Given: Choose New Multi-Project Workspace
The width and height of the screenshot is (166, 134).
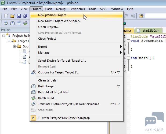Looking at the screenshot, I should pyautogui.click(x=77, y=21).
